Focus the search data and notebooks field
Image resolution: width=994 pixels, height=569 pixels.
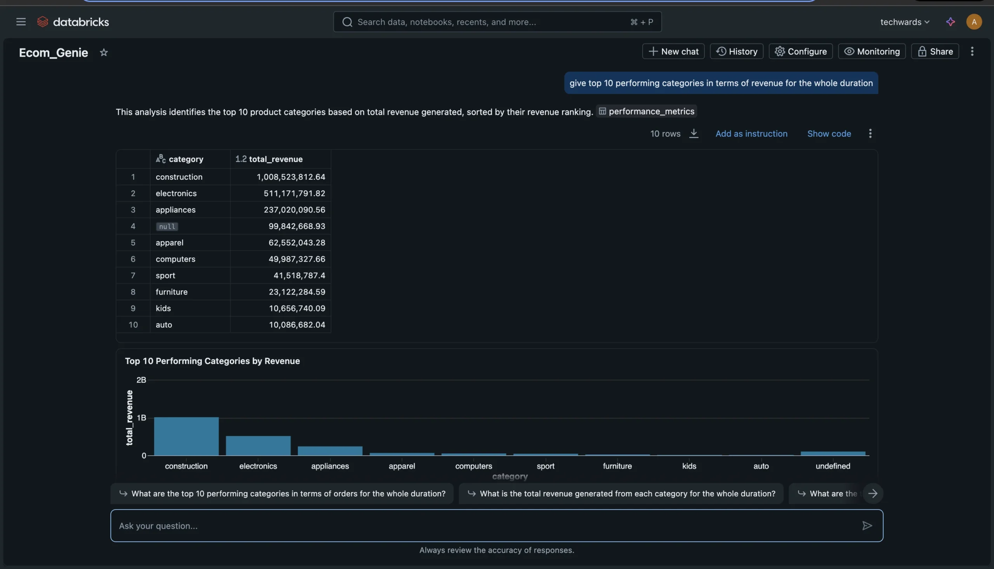click(x=497, y=22)
